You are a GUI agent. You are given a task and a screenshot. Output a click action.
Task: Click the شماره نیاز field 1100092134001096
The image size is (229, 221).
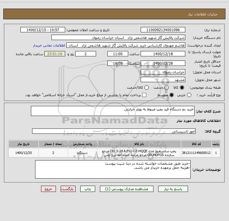click(163, 30)
